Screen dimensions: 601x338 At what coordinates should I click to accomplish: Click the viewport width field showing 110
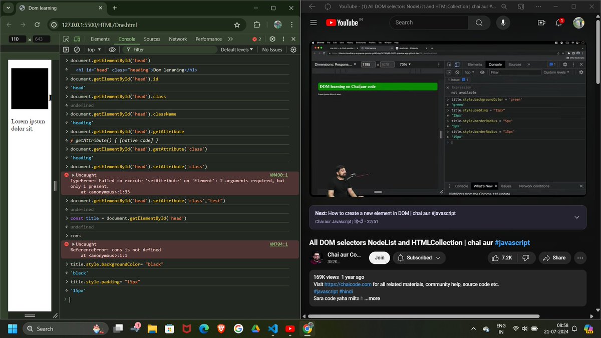(x=18, y=39)
